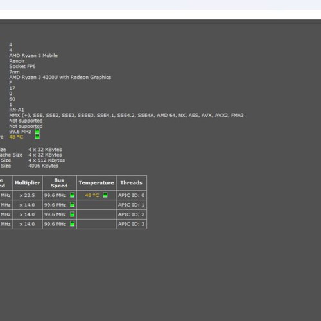Click the Threads column header
Viewport: 321px width, 321px height.
coord(131,183)
